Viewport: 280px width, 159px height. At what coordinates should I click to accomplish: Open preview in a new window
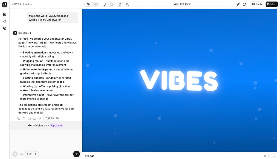coord(244,4)
